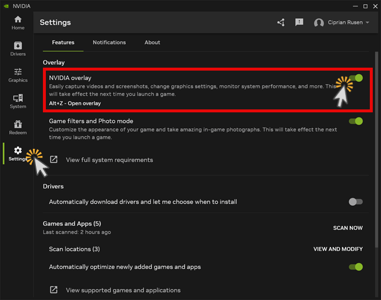Turn off Game filters and Photo mode
This screenshot has width=381, height=300.
point(356,121)
